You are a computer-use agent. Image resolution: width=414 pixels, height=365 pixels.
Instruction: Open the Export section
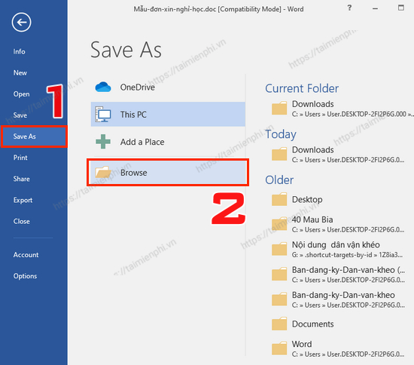coord(23,200)
